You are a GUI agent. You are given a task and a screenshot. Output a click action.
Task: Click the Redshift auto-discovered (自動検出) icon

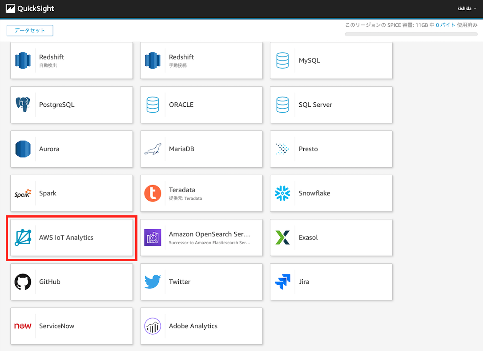point(23,61)
